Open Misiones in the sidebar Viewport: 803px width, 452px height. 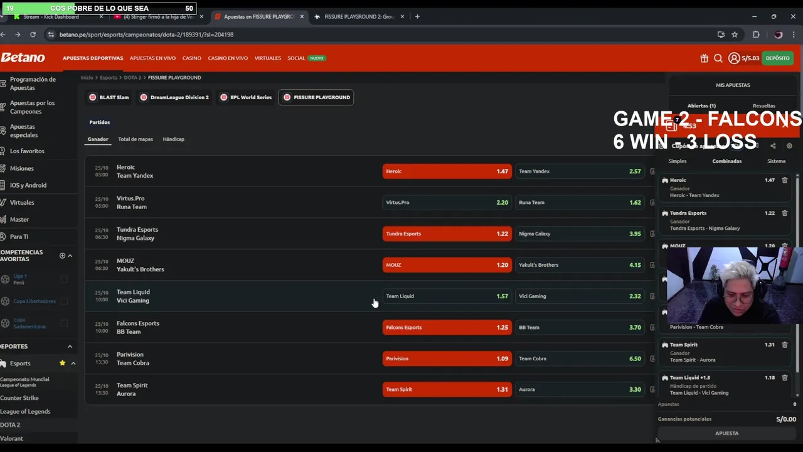[22, 168]
